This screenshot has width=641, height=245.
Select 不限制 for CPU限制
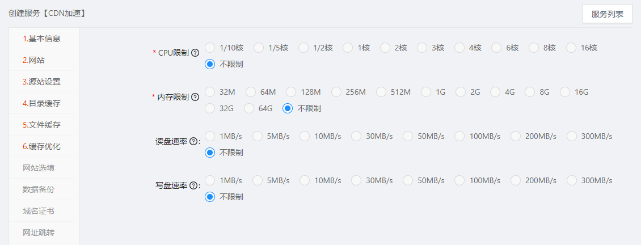click(x=210, y=64)
